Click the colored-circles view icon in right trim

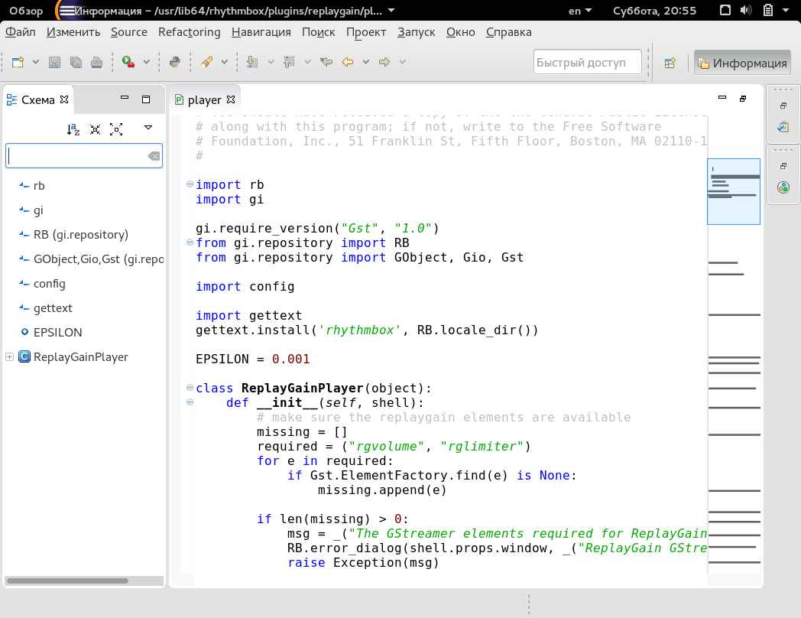tap(783, 187)
